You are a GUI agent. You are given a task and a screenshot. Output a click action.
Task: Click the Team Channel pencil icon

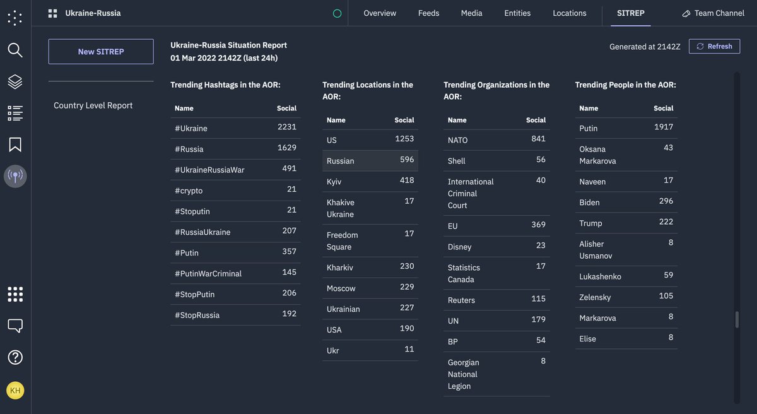coord(686,13)
